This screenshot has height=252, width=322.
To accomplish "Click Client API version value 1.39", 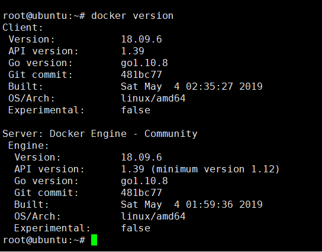I will point(133,51).
